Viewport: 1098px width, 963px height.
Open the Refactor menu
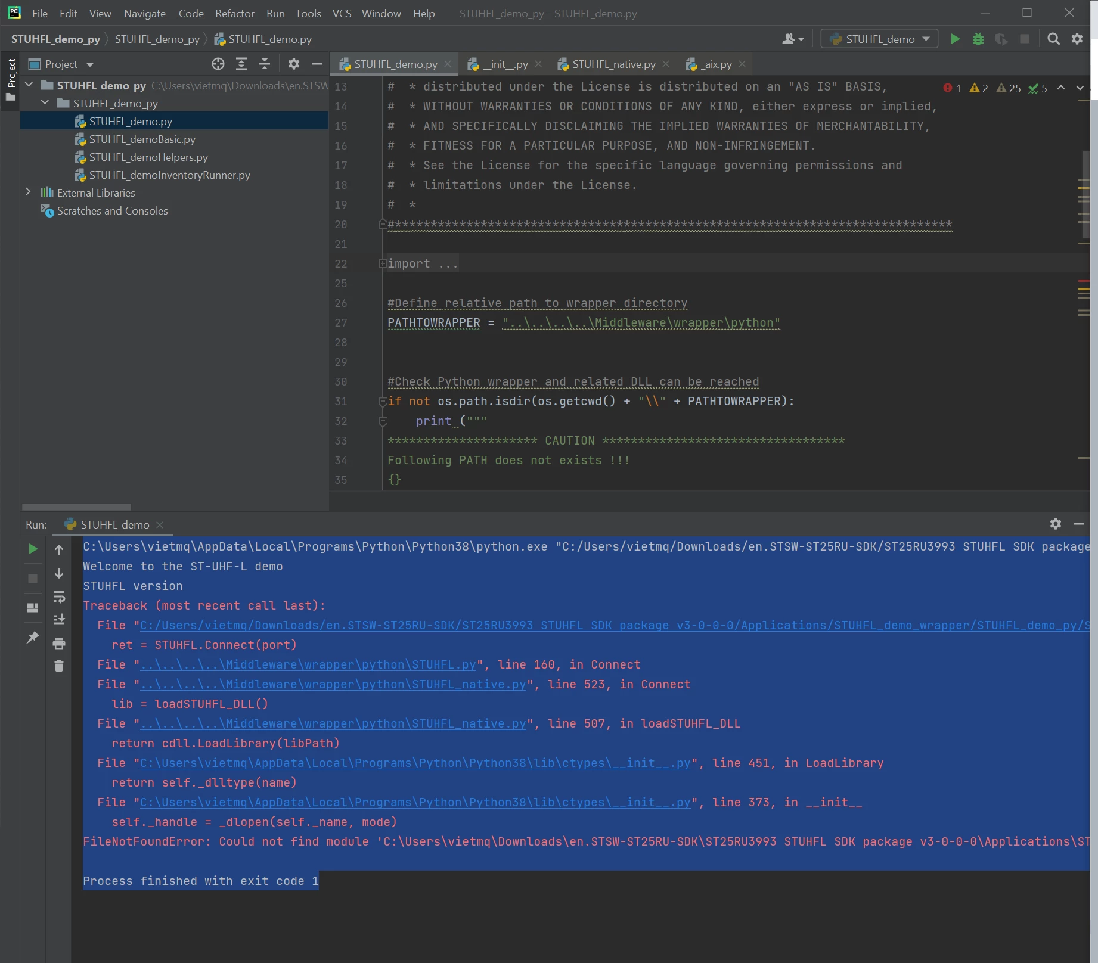pos(234,13)
